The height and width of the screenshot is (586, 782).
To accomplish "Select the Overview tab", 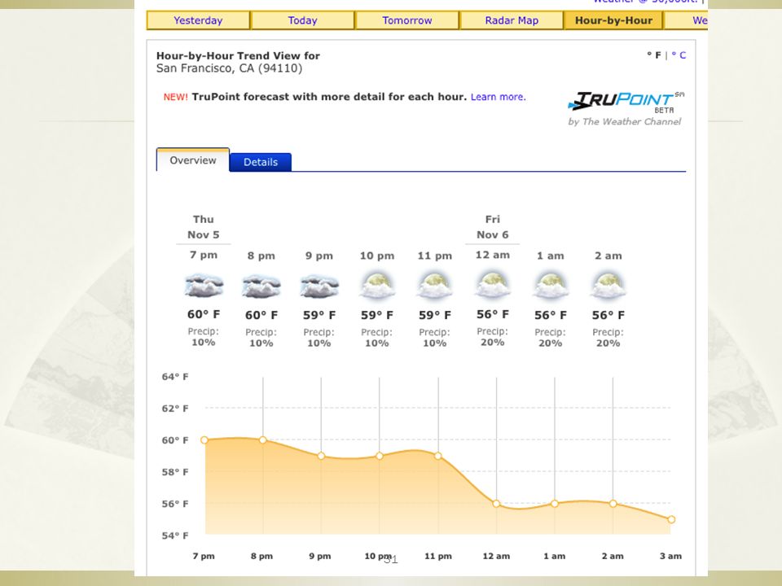I will 193,160.
